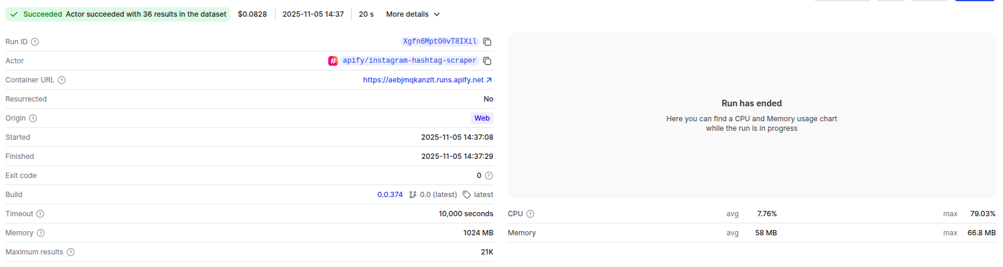Image resolution: width=1003 pixels, height=267 pixels.
Task: Click the Run ID Xgfn6MptO0vT8IXil value
Action: pyautogui.click(x=440, y=42)
